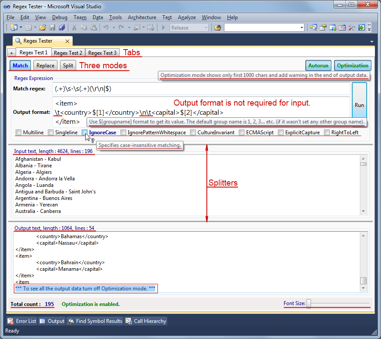Click the Team Explorer toolbar icon

tap(333, 27)
